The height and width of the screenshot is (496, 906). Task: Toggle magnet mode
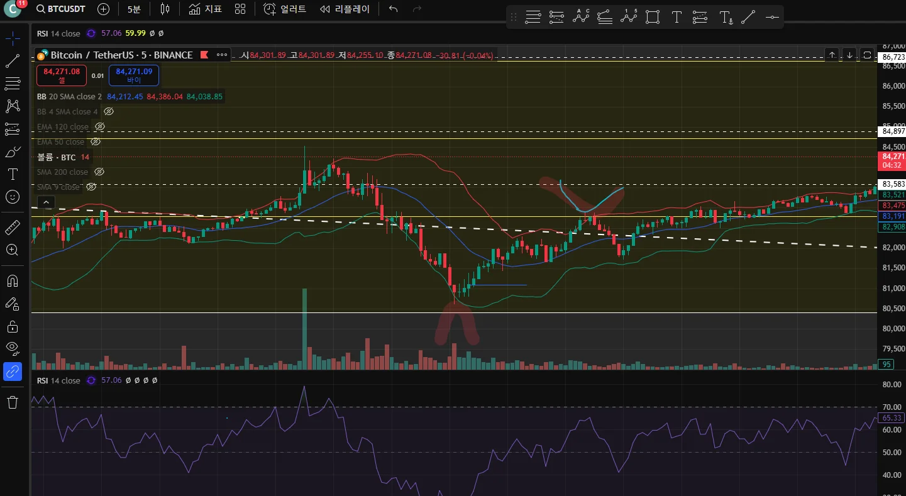[13, 280]
